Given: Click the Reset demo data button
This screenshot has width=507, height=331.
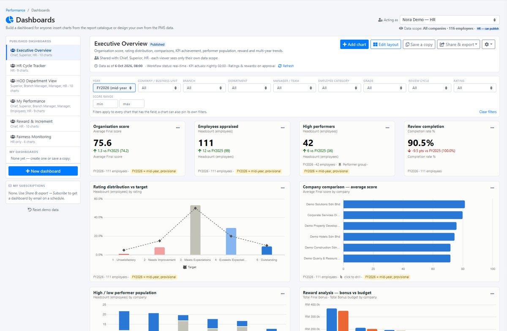Looking at the screenshot, I should pyautogui.click(x=43, y=210).
